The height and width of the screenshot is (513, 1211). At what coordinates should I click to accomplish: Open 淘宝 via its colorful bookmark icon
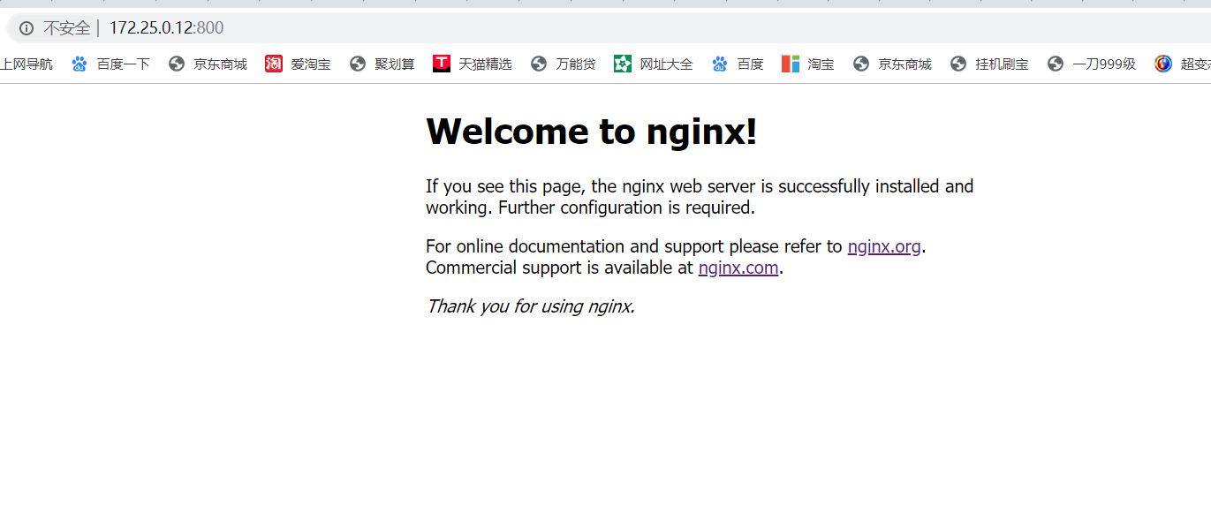[790, 63]
